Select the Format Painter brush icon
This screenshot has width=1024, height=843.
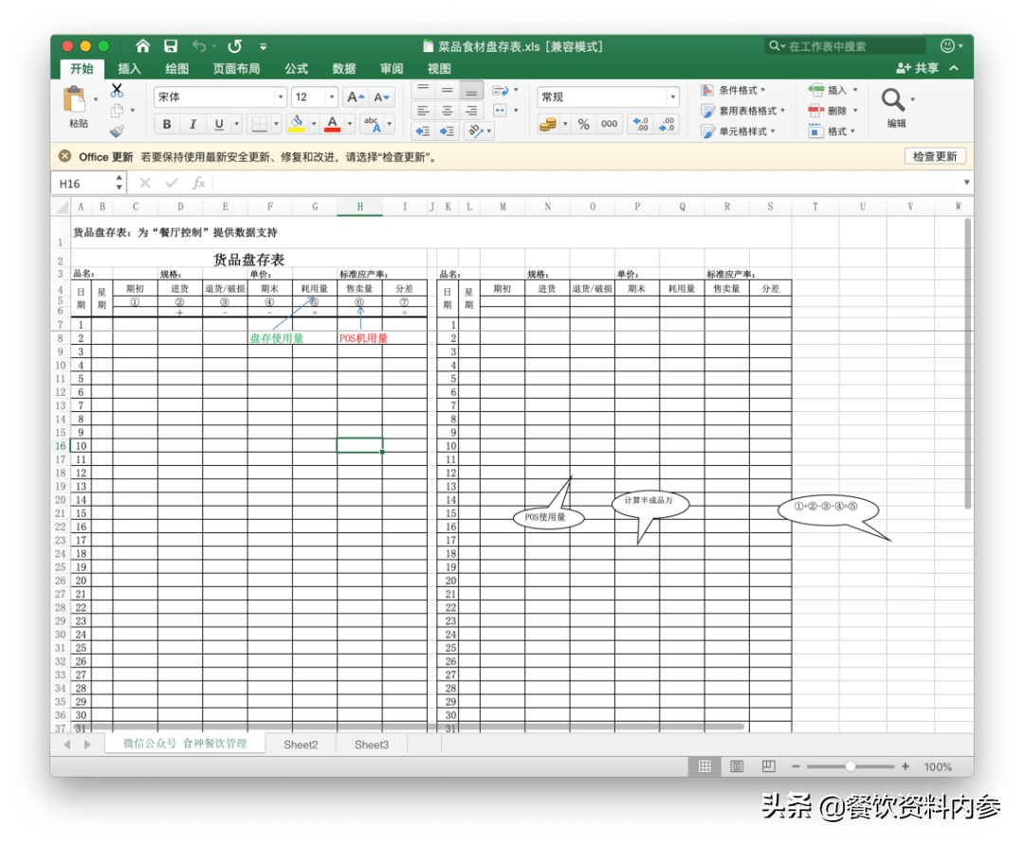tap(117, 132)
